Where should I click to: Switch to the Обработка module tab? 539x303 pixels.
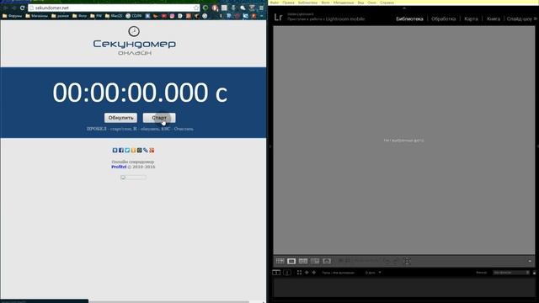pyautogui.click(x=444, y=19)
